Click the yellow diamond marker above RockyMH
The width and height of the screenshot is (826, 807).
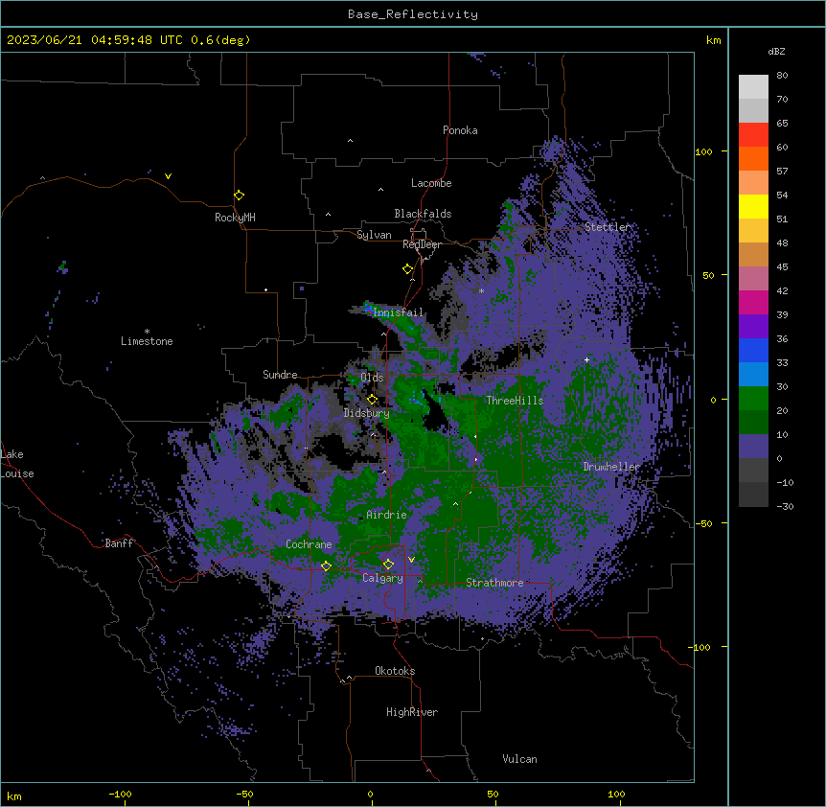(x=240, y=196)
